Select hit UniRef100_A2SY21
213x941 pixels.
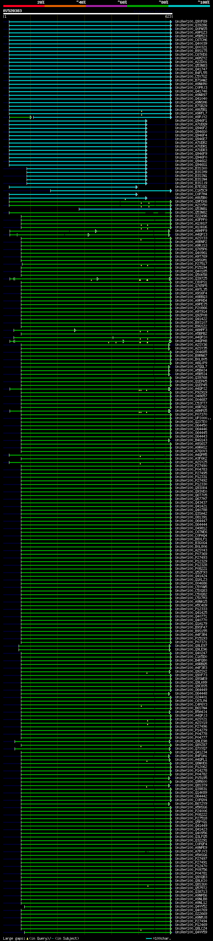(x=191, y=719)
